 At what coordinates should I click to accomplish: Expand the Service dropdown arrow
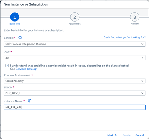point(142,44)
